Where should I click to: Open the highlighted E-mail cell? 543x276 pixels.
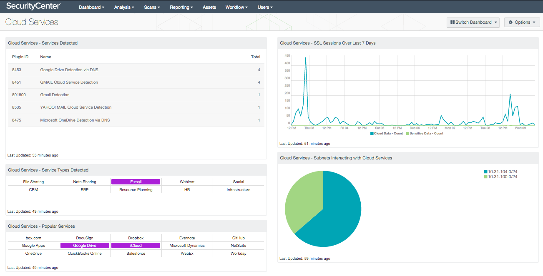click(x=136, y=182)
